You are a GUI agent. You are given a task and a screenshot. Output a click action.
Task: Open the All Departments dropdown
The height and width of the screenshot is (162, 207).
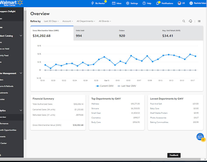coord(86,21)
